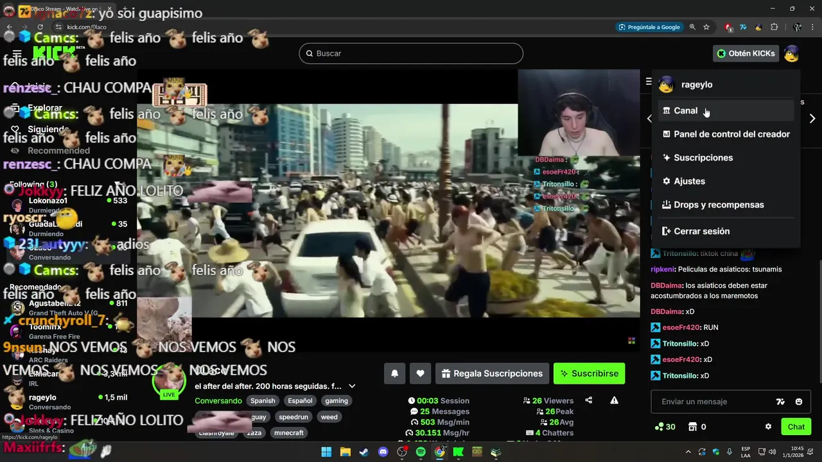The height and width of the screenshot is (462, 822).
Task: Open Spotify from the taskbar
Action: (x=421, y=452)
